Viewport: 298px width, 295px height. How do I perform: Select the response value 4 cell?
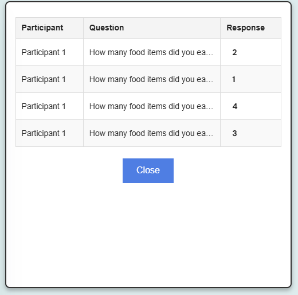[x=250, y=106]
